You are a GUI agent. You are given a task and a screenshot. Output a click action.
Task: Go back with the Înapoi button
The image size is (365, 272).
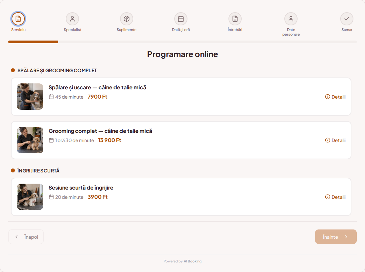[x=26, y=237]
